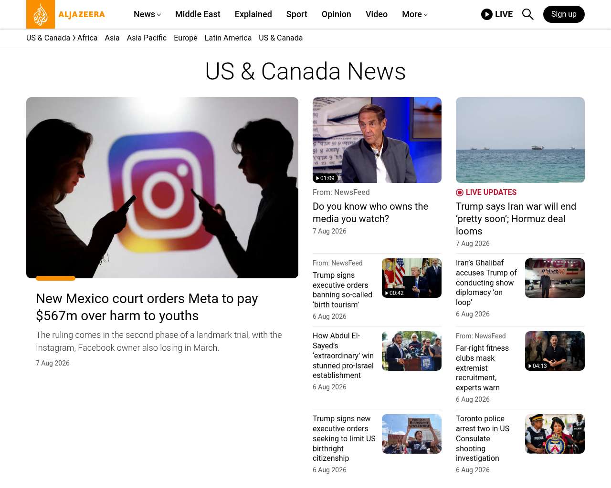Select the Africa subnav tab

tap(87, 38)
